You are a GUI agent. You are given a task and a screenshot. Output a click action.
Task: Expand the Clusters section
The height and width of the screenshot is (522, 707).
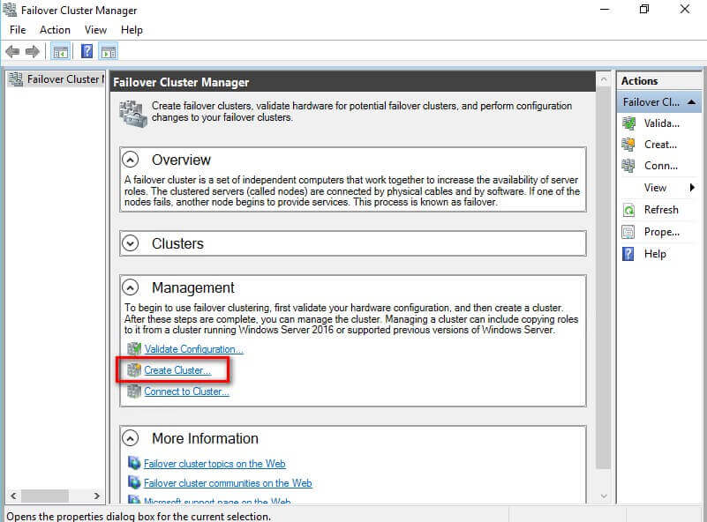(131, 243)
